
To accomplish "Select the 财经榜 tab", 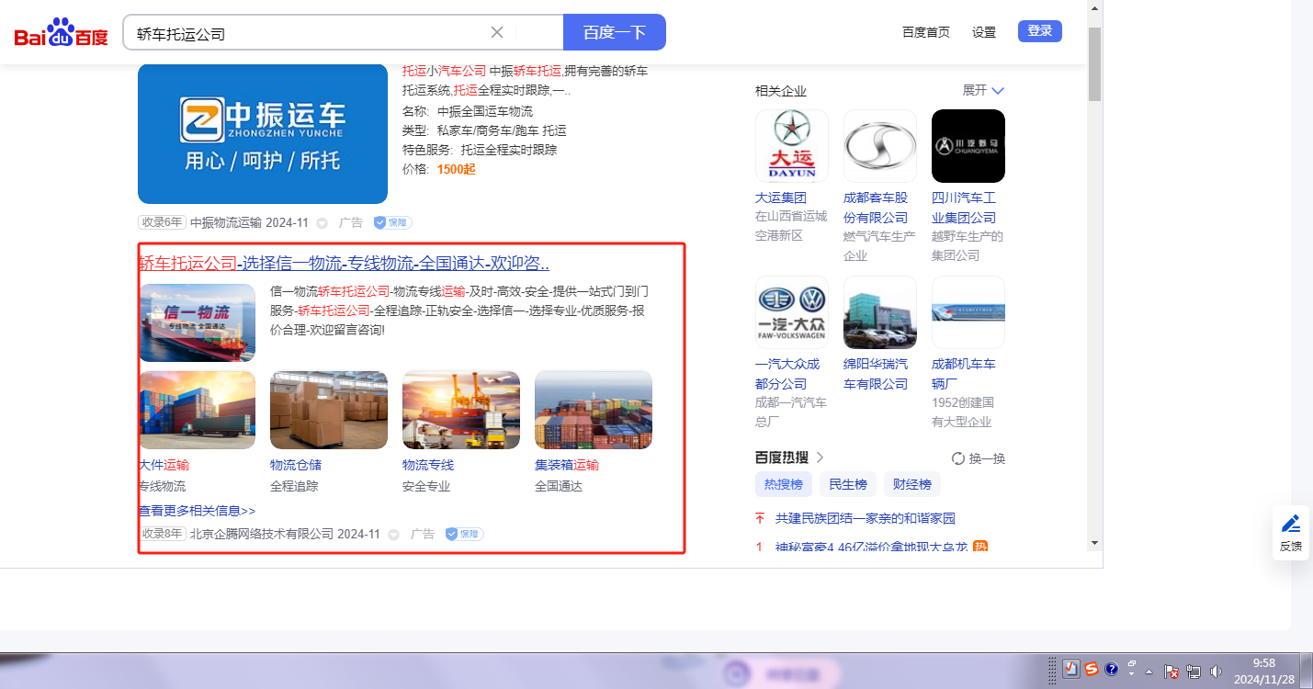I will 911,484.
